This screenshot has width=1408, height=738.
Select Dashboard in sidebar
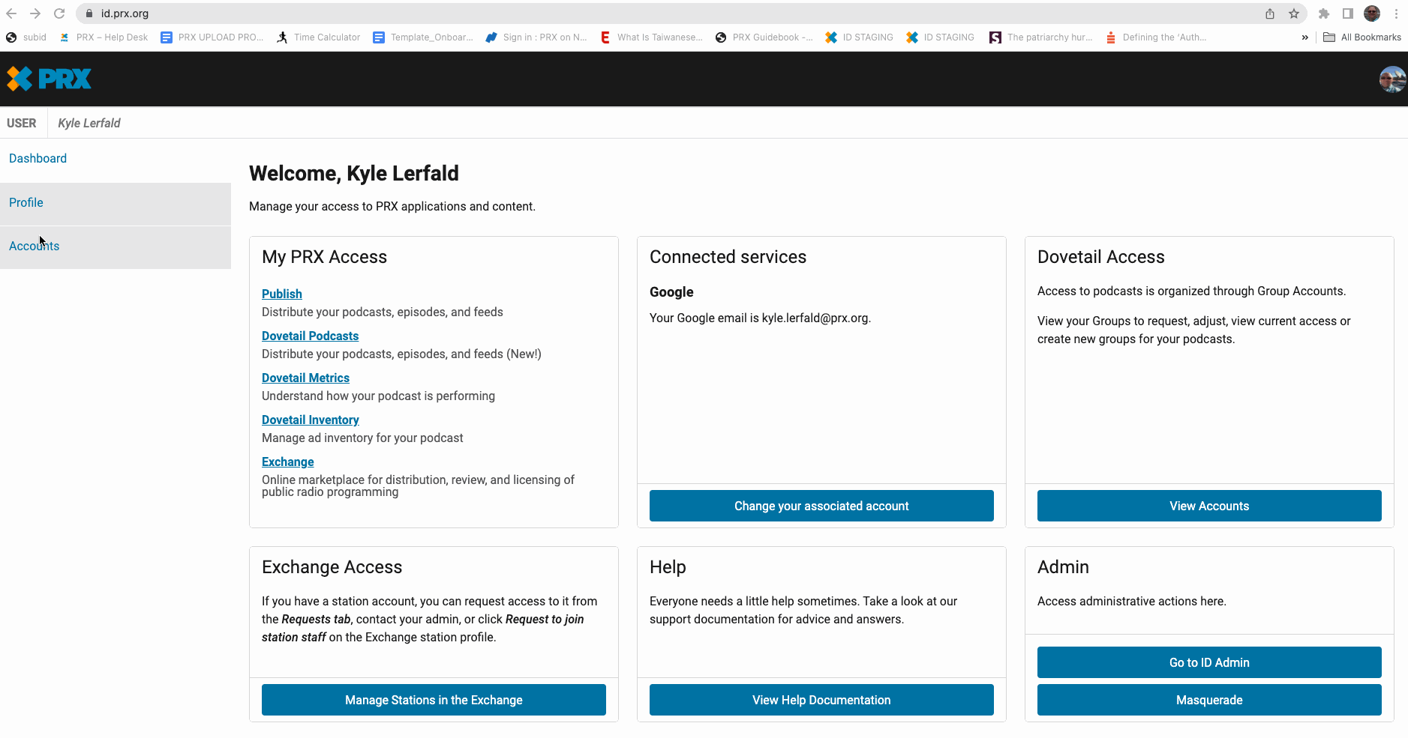[38, 158]
